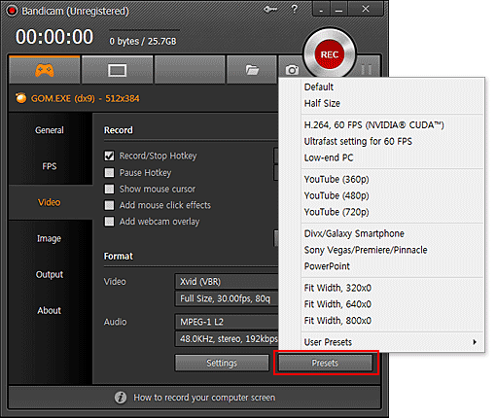Select Divx/Galaxy Smartphone preset
Image resolution: width=496 pixels, height=418 pixels.
tap(393, 233)
